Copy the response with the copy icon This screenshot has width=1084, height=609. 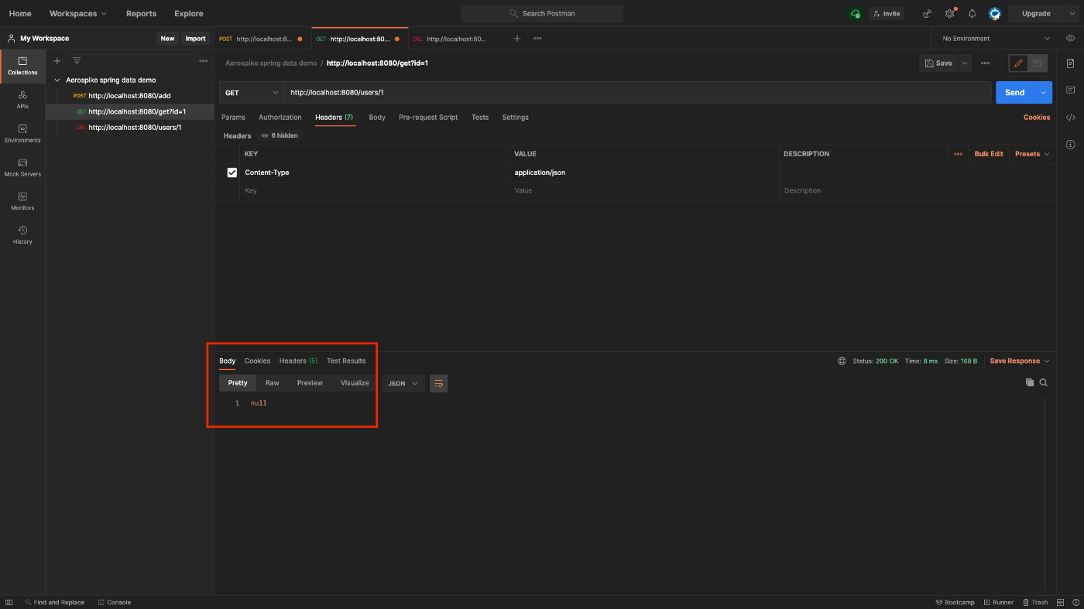coord(1029,382)
